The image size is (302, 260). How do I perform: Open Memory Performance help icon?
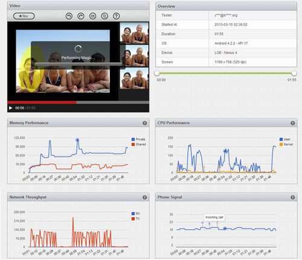point(144,123)
